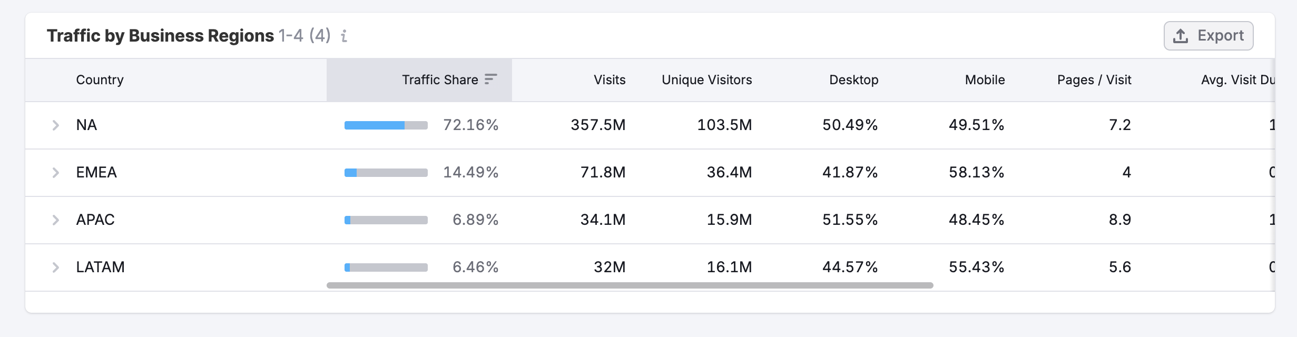Screen dimensions: 1297x337
Task: Sort by Unique Visitors column header
Action: pos(706,80)
